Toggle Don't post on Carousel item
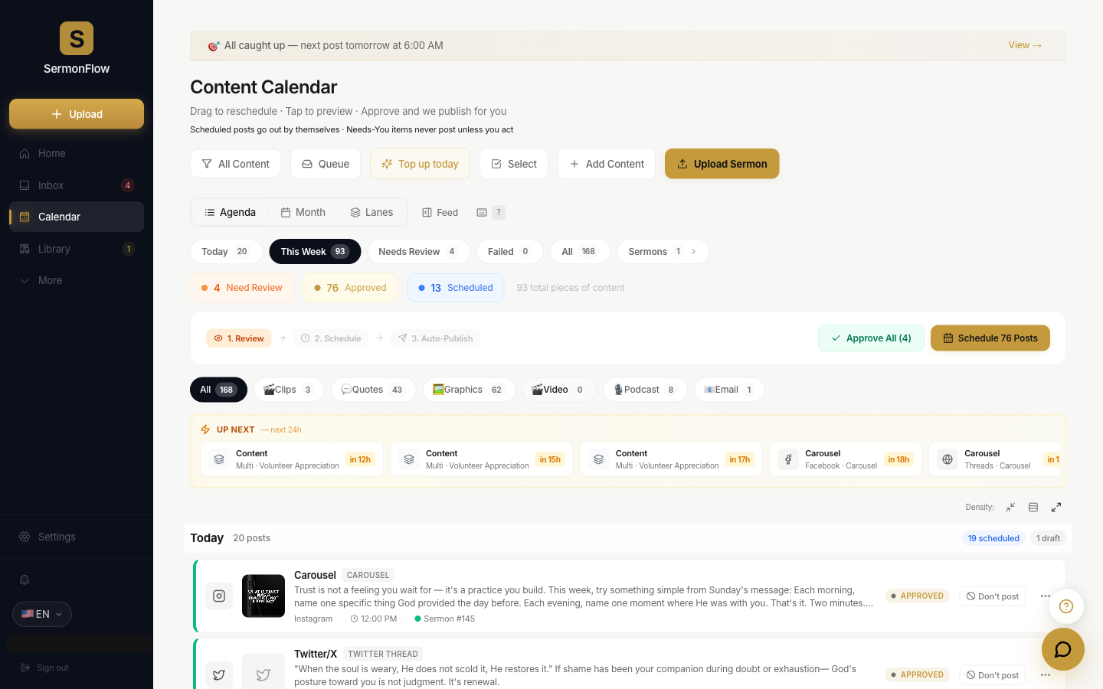The image size is (1103, 689). click(992, 596)
